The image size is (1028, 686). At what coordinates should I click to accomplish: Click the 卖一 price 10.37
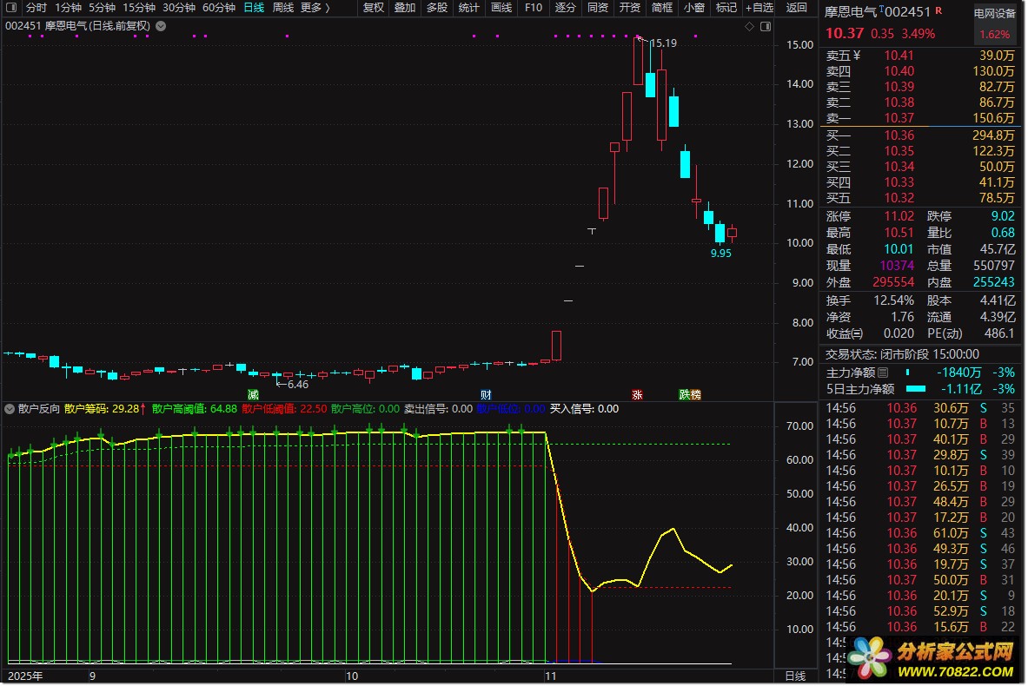click(x=899, y=118)
